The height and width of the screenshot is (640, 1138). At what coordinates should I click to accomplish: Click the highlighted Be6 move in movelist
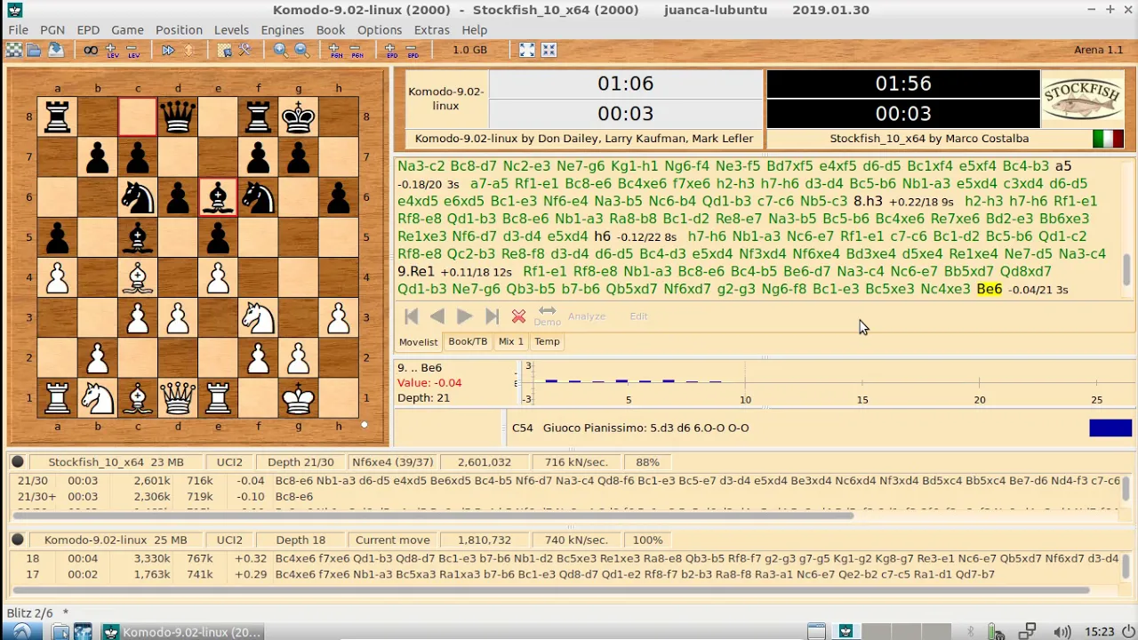pos(989,289)
